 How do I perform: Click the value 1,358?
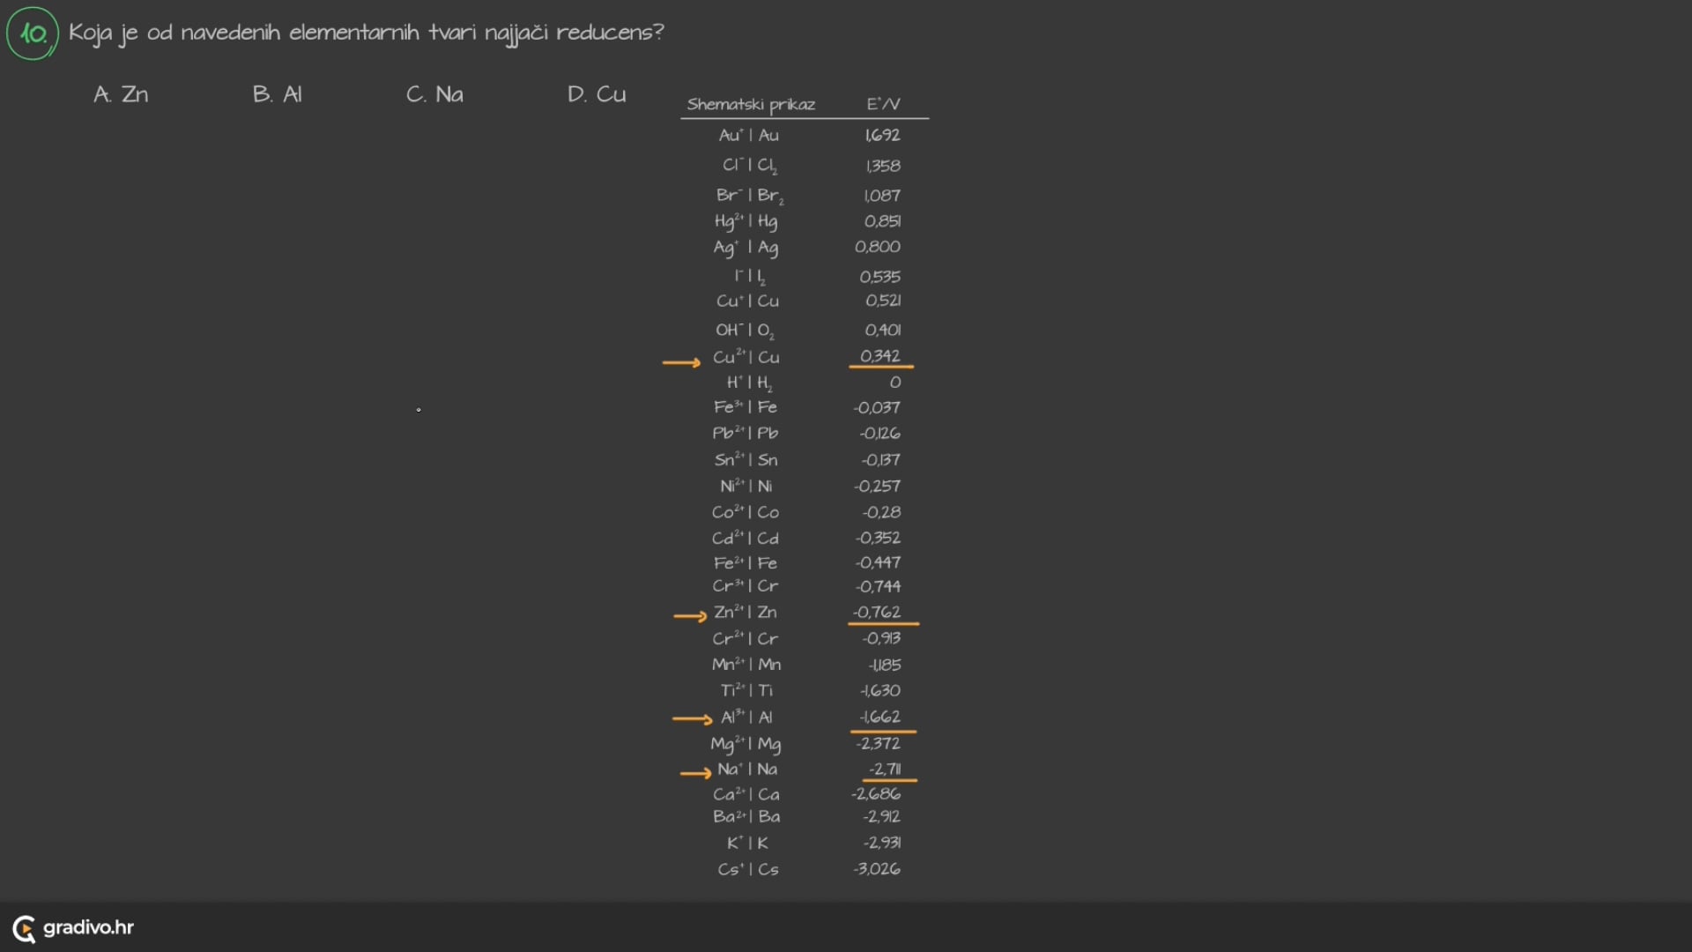(x=883, y=166)
